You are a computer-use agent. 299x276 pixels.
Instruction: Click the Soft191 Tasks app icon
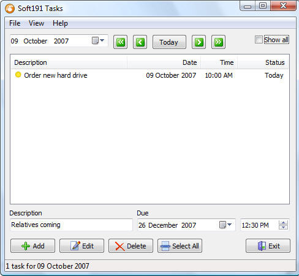pyautogui.click(x=10, y=9)
